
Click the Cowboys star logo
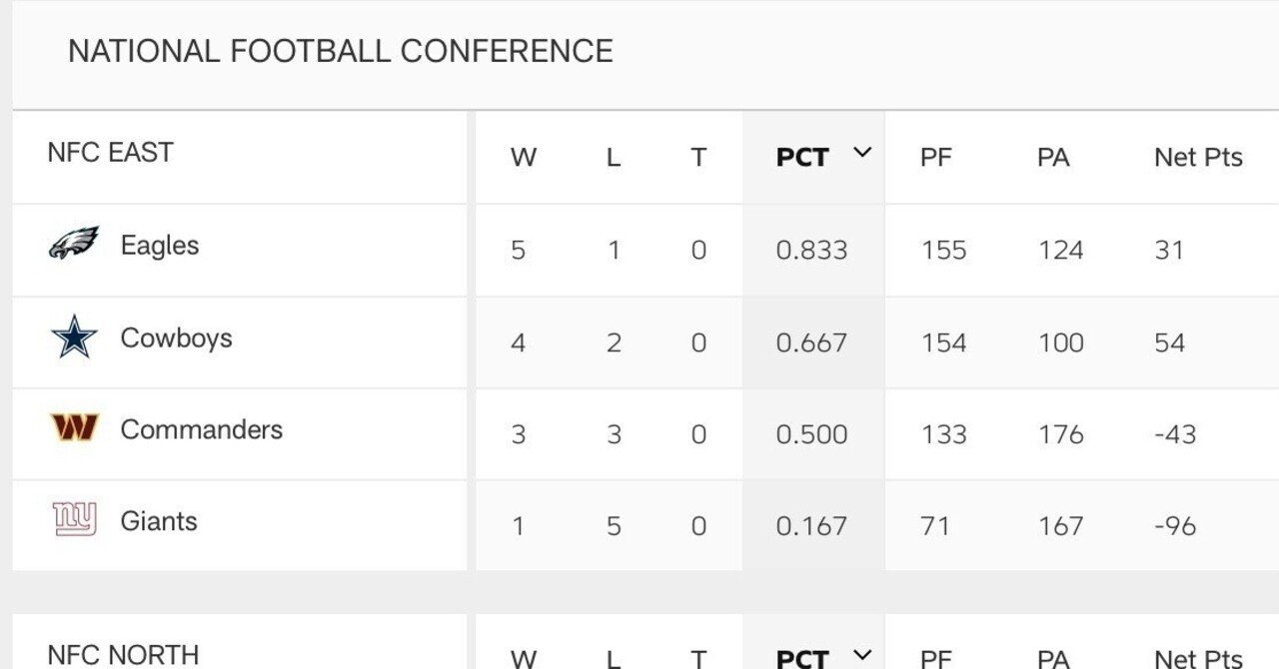point(74,337)
